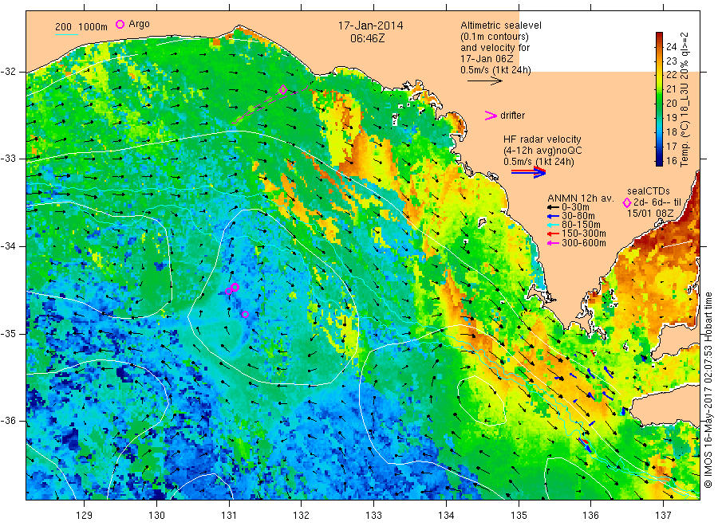Click the lowest Argo float circle near 34.8°S
The height and width of the screenshot is (526, 718).
coord(245,314)
